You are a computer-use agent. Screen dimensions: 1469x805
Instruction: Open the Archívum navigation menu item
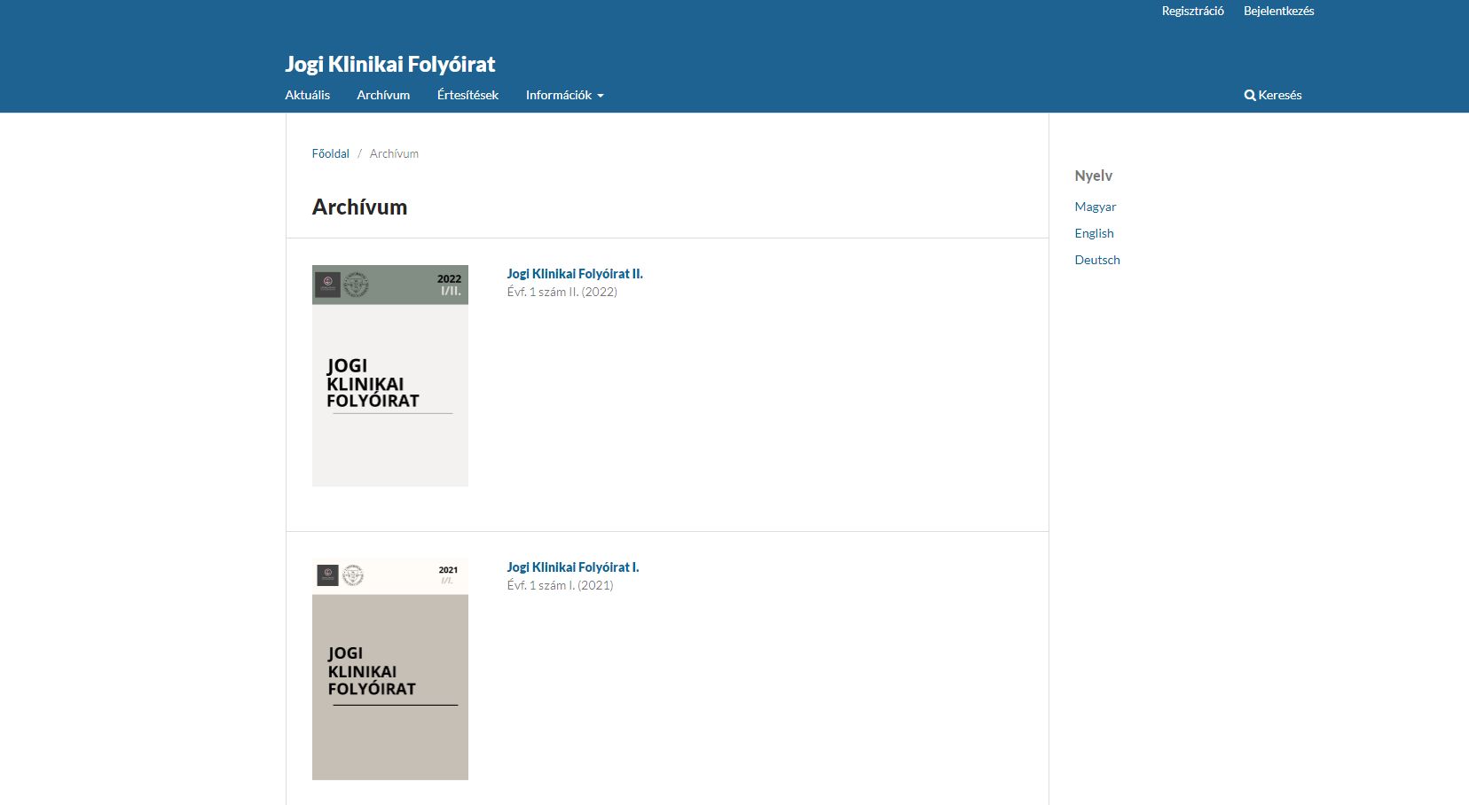coord(383,95)
